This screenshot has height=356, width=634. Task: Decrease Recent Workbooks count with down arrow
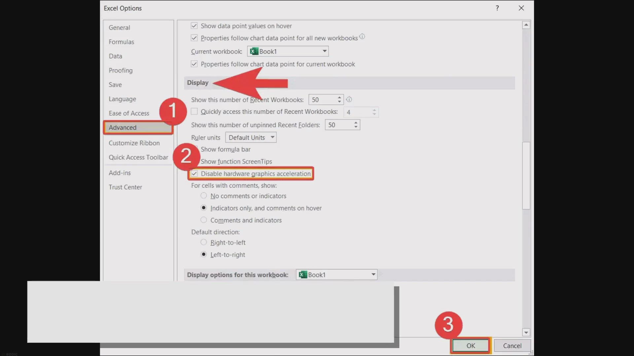tap(339, 102)
